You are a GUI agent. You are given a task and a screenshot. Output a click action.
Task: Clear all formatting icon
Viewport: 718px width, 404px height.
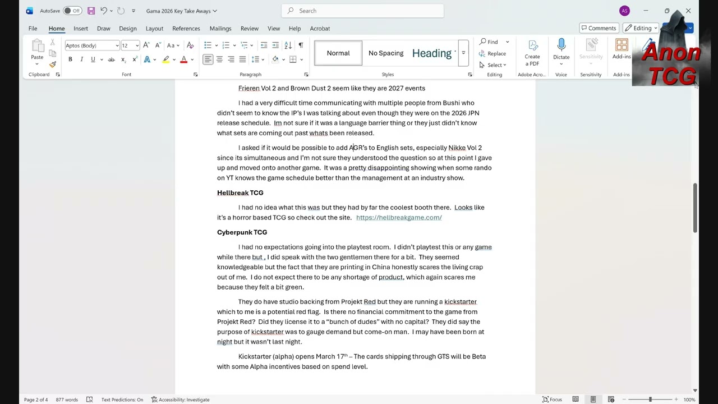pyautogui.click(x=190, y=45)
